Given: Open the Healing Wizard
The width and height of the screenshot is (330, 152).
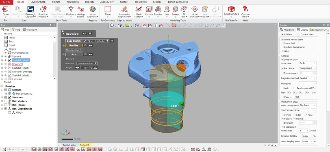Looking at the screenshot, I should pos(80,11).
